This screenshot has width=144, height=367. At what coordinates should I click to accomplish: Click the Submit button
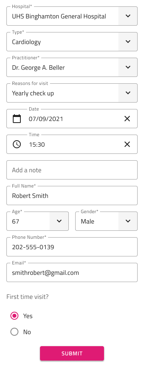tap(72, 353)
